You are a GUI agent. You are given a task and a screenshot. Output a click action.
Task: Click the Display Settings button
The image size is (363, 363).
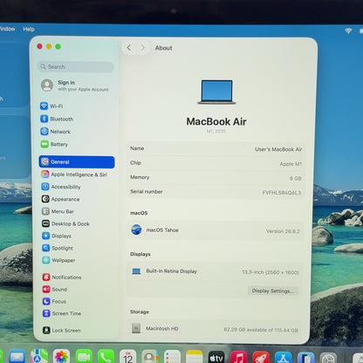tap(273, 291)
